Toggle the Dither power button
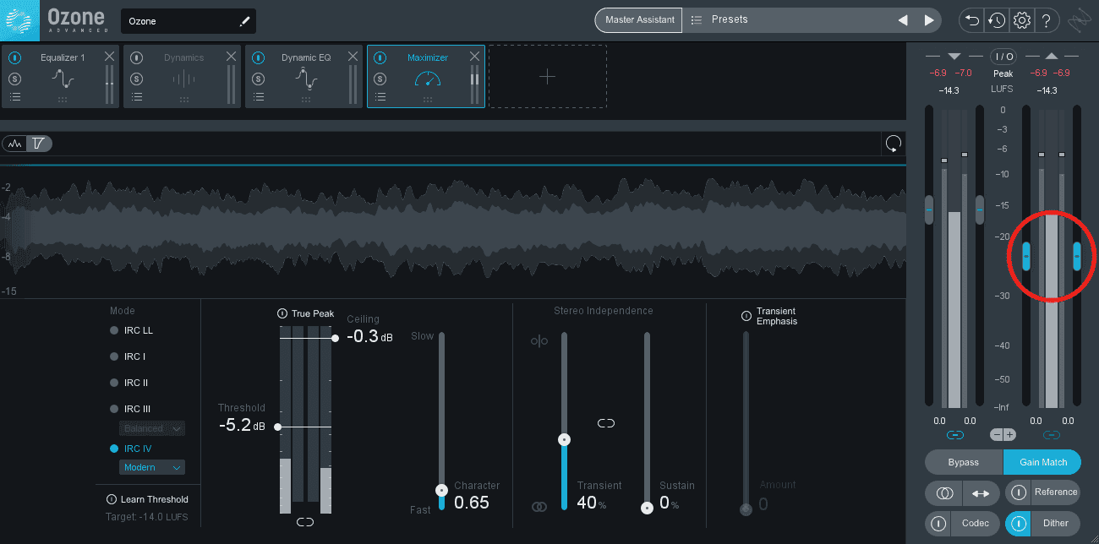 (1019, 524)
